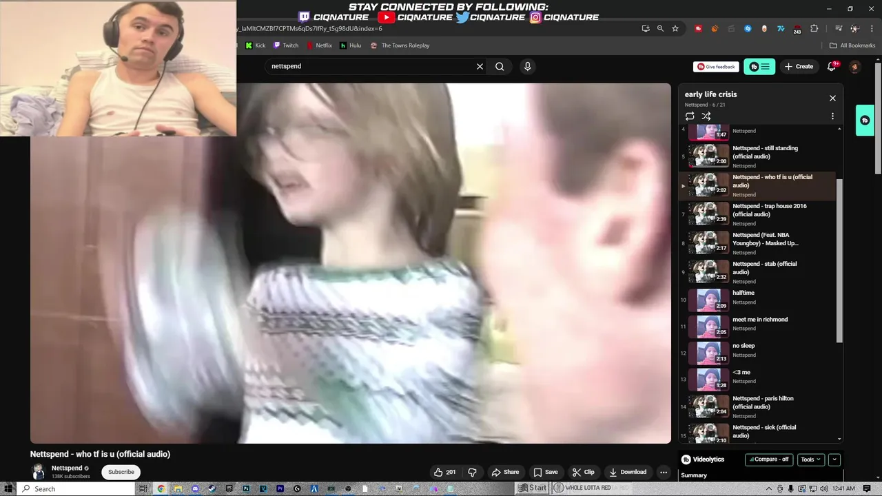
Task: Open the Twitch bookmark
Action: [x=286, y=45]
